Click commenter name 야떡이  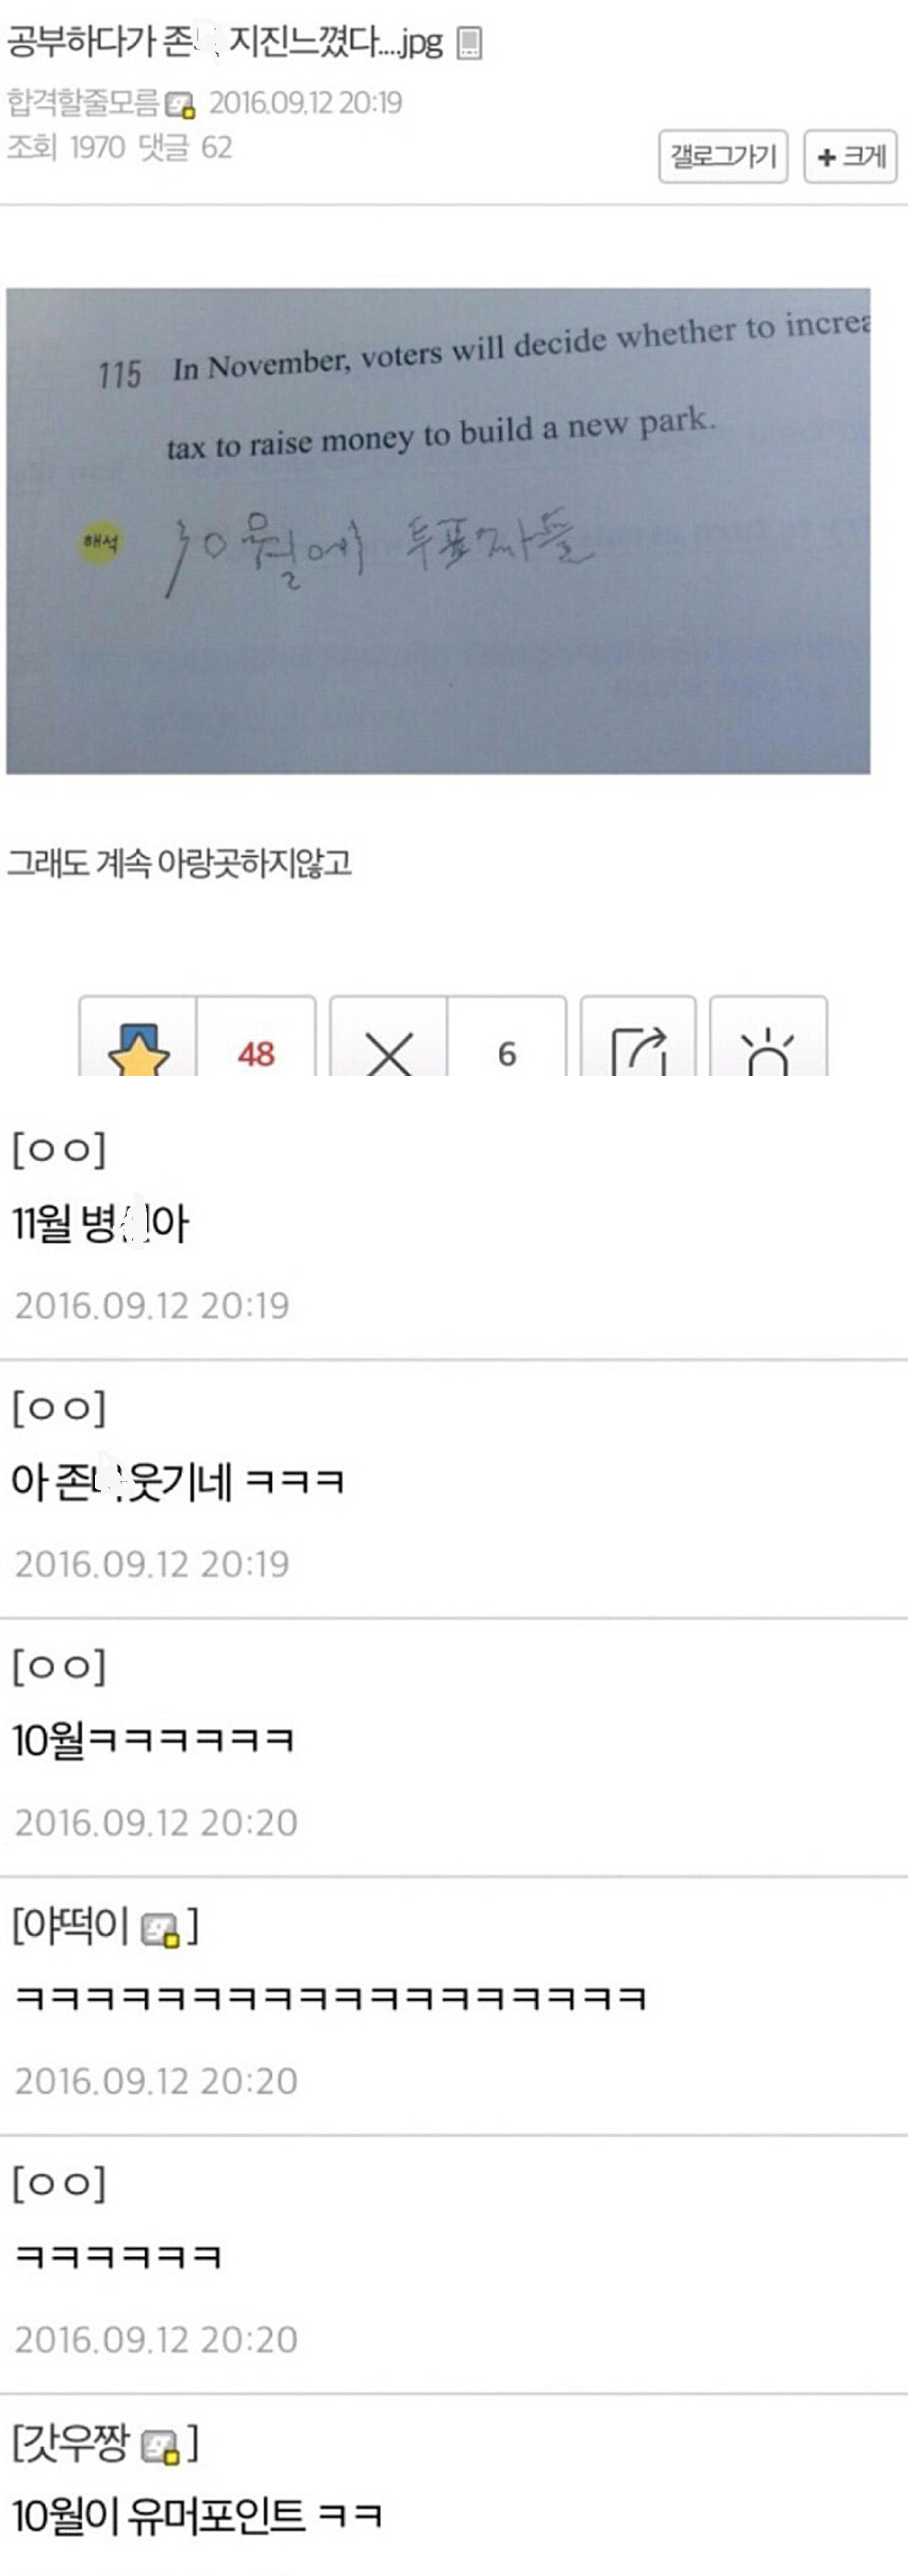click(71, 1924)
